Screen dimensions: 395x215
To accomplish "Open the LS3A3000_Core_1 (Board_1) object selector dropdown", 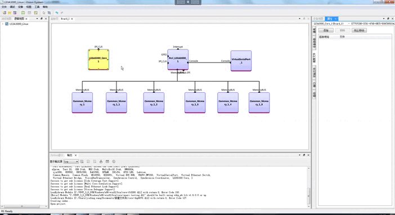I will coord(349,24).
